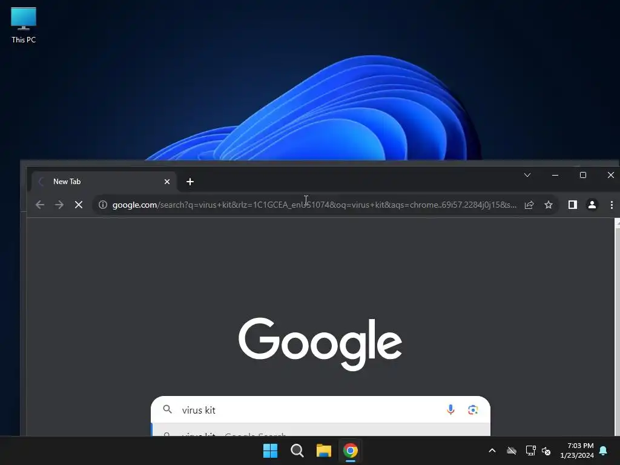The height and width of the screenshot is (465, 620).
Task: Open taskbar Search
Action: tap(297, 450)
